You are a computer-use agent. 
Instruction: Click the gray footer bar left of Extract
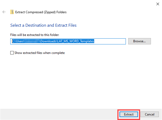58,114
